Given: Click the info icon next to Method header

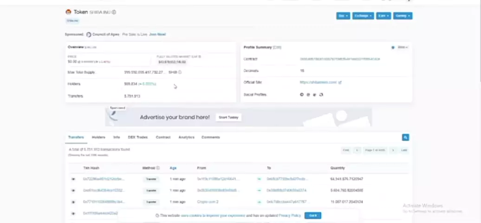Looking at the screenshot, I should [158, 168].
